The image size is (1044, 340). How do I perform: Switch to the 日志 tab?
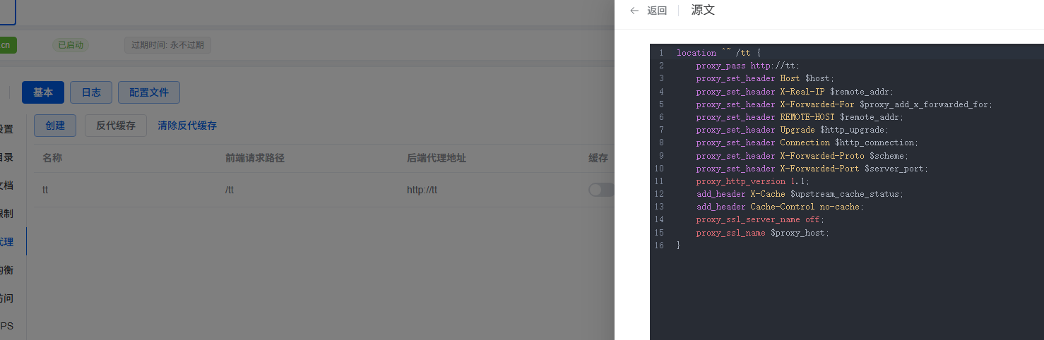click(x=91, y=92)
